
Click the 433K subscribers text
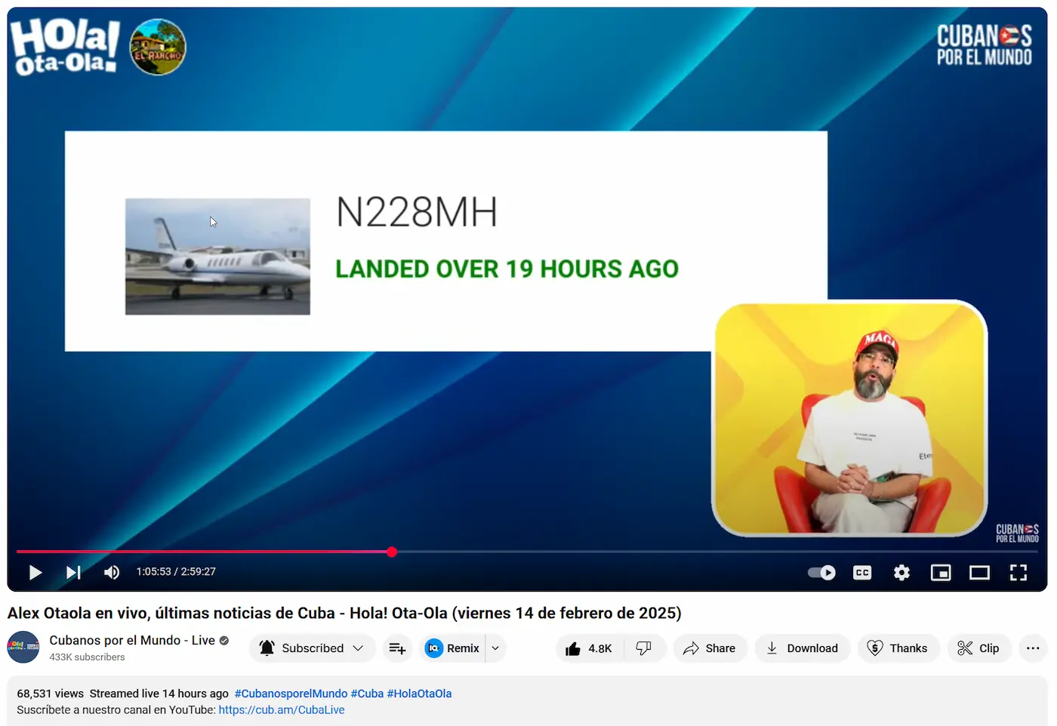pos(87,657)
